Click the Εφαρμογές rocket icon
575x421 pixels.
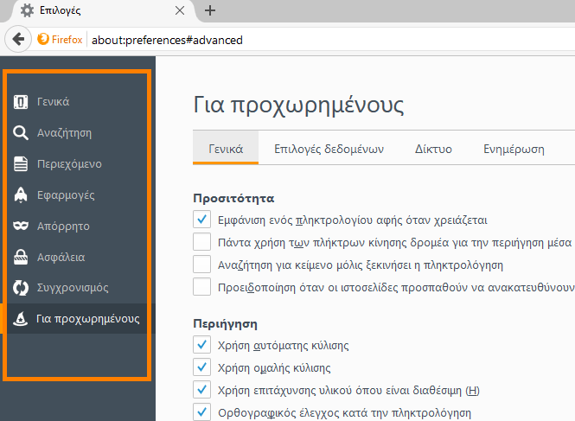coord(21,195)
